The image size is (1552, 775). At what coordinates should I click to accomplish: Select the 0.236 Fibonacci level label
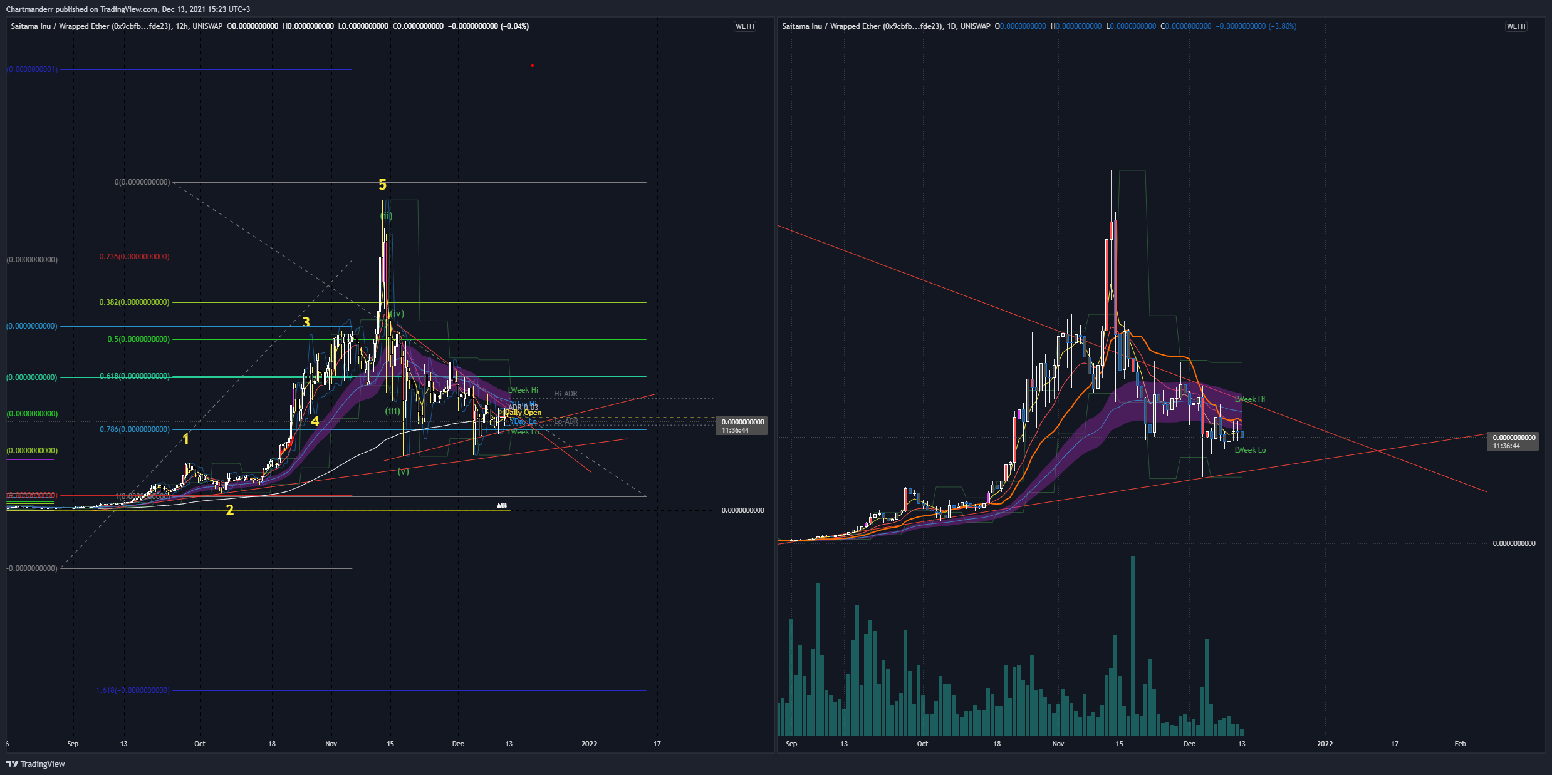click(134, 257)
